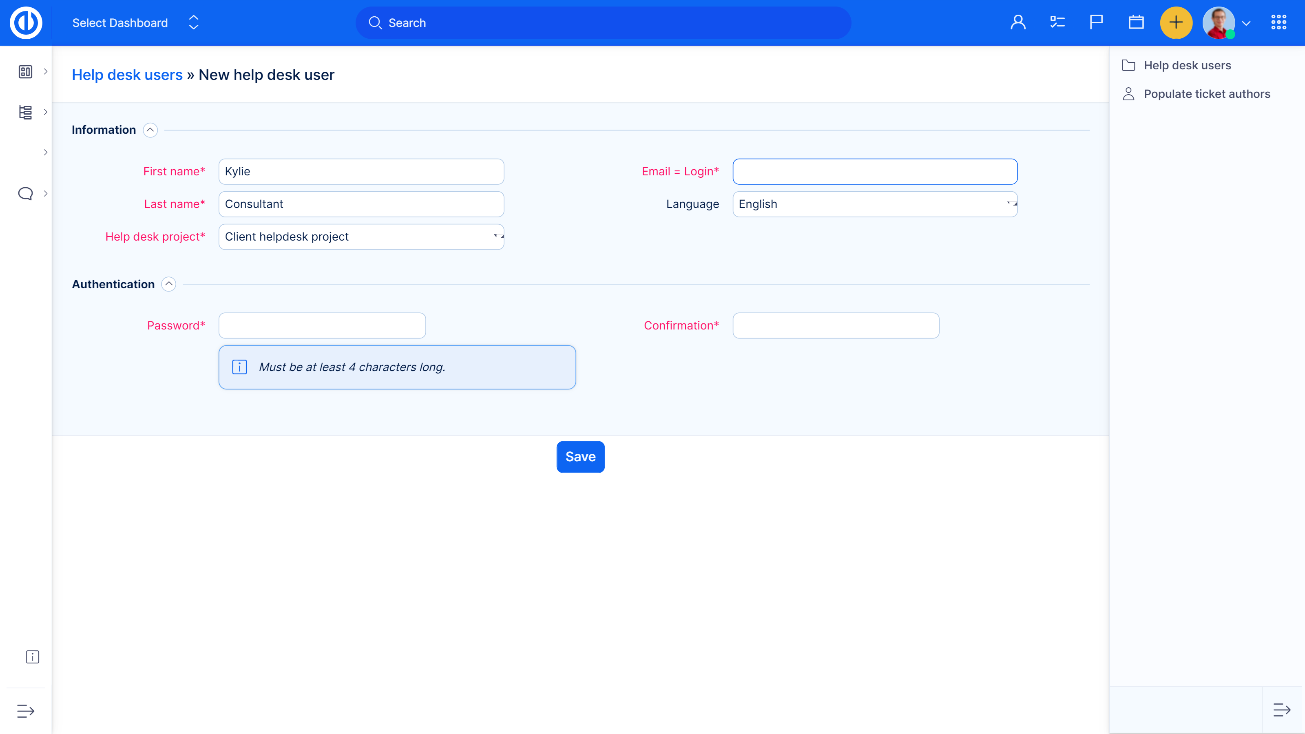Click Help desk users breadcrumb link
1305x734 pixels.
[126, 74]
